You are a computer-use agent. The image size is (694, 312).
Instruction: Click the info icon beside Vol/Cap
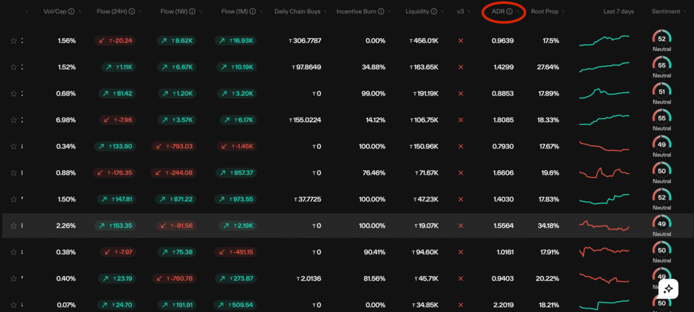tap(72, 12)
